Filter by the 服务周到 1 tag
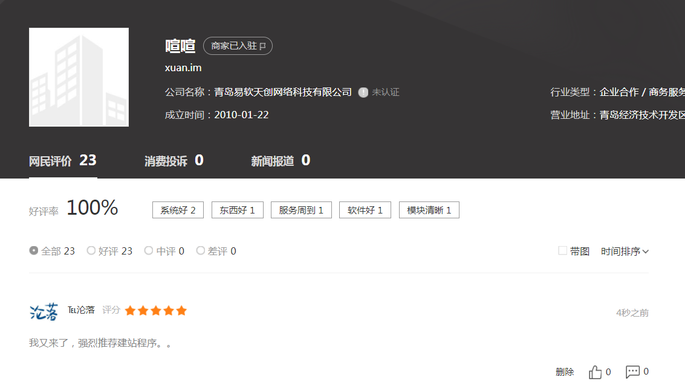 pos(301,210)
